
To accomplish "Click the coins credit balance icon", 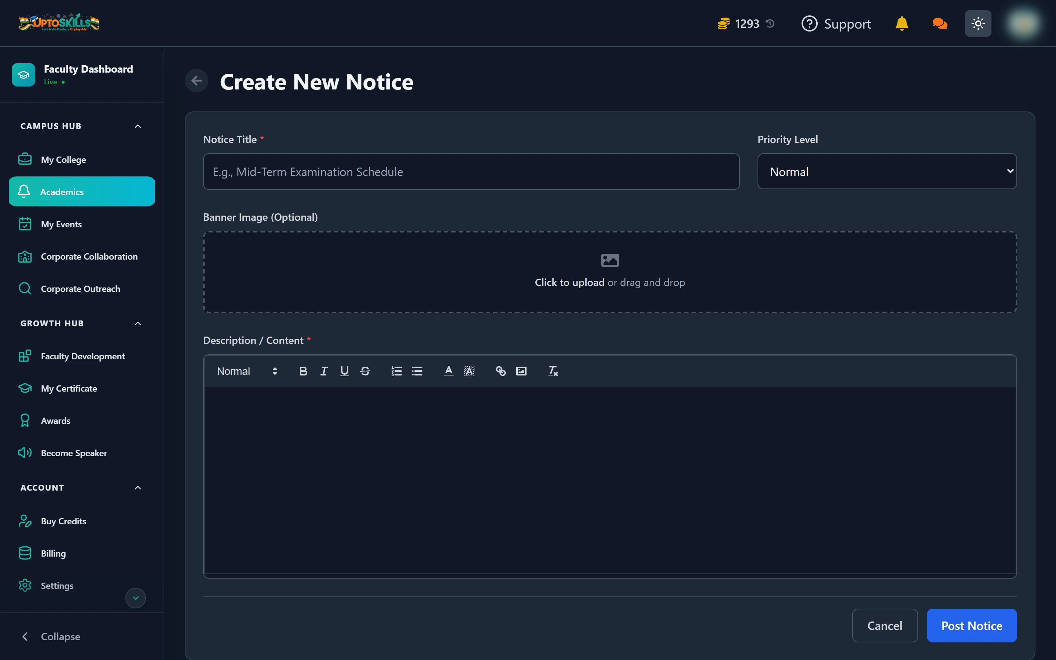I will tap(723, 23).
